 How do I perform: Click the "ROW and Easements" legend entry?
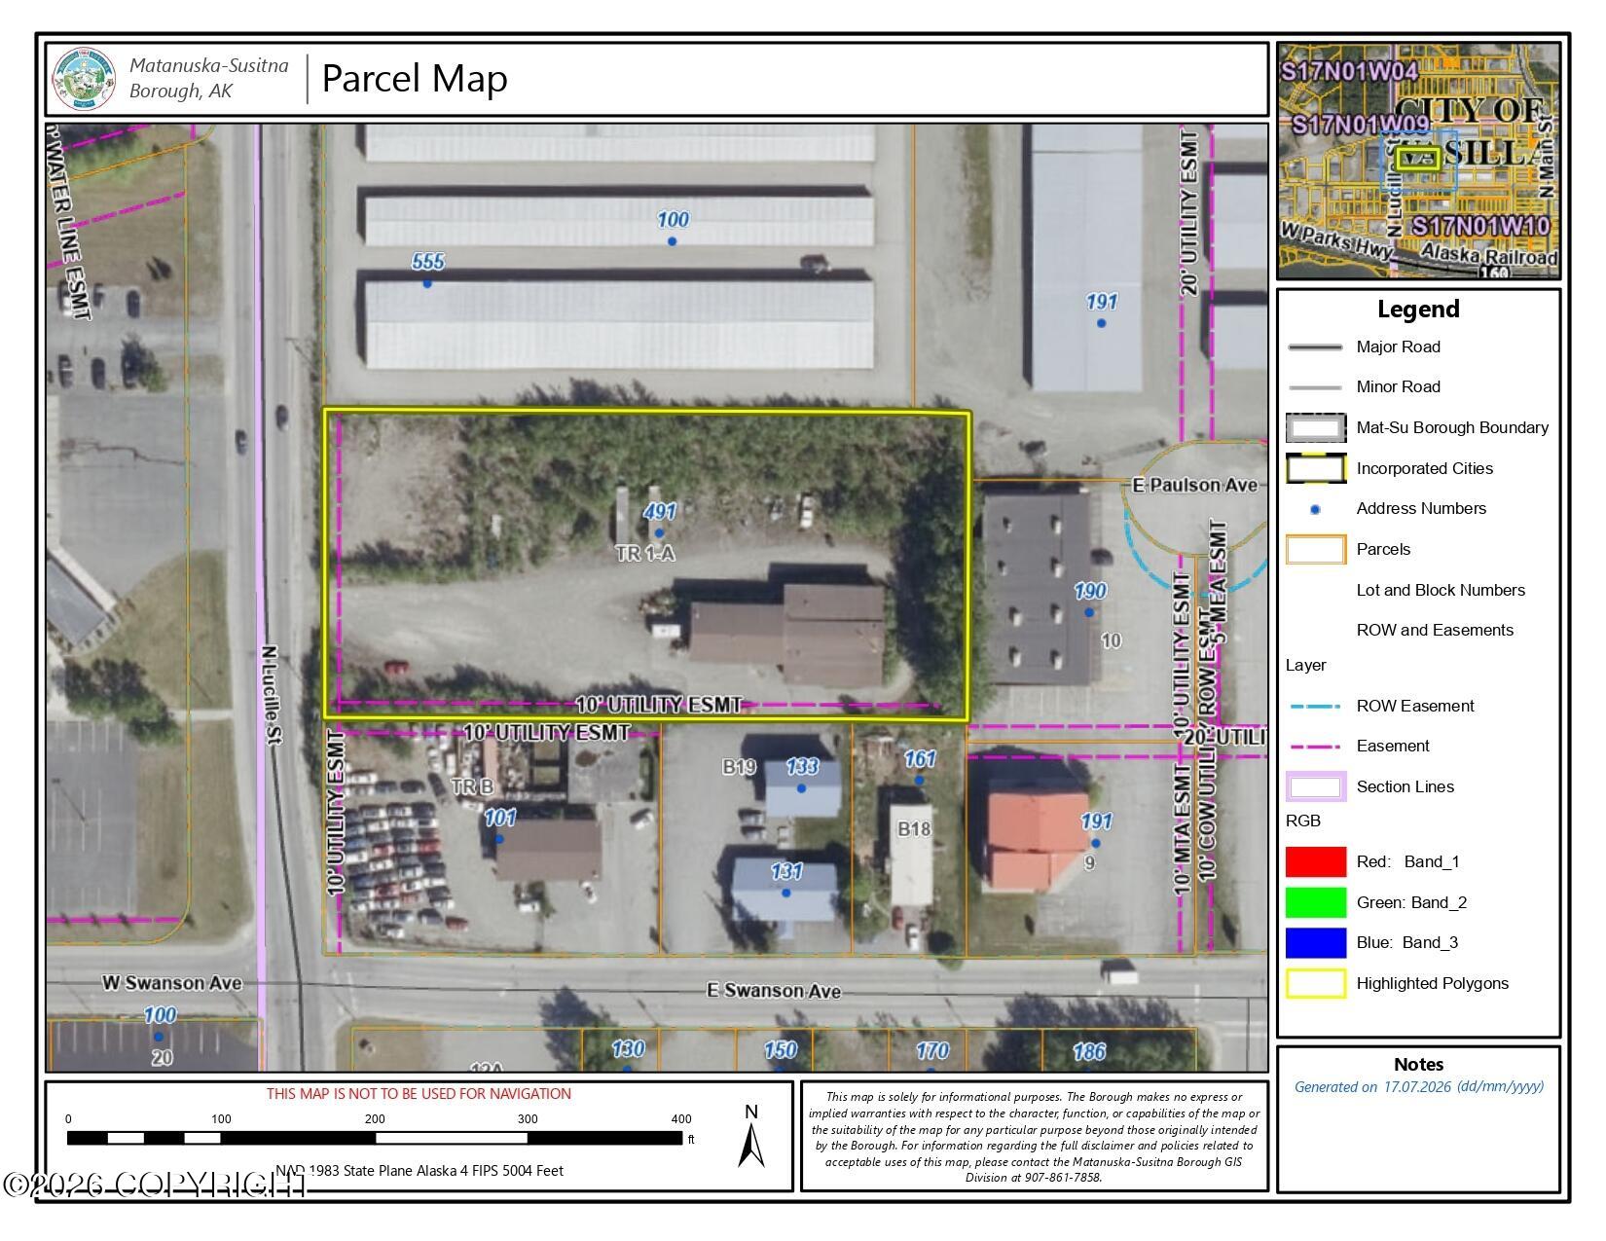(1435, 631)
